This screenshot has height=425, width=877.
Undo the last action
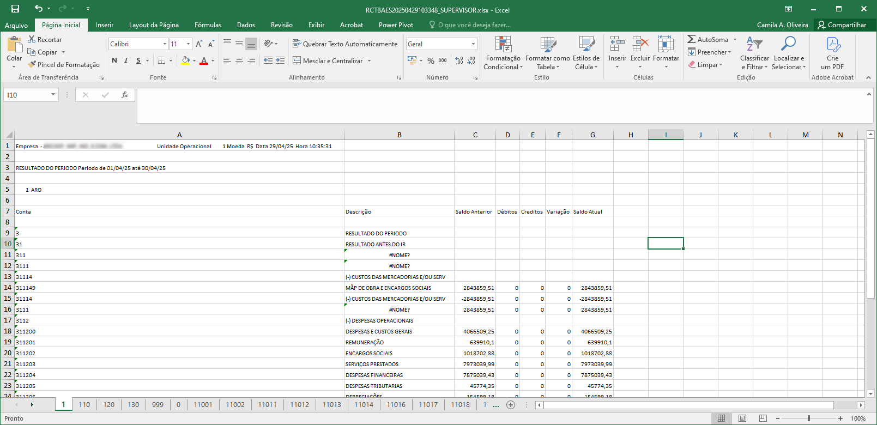click(x=38, y=9)
